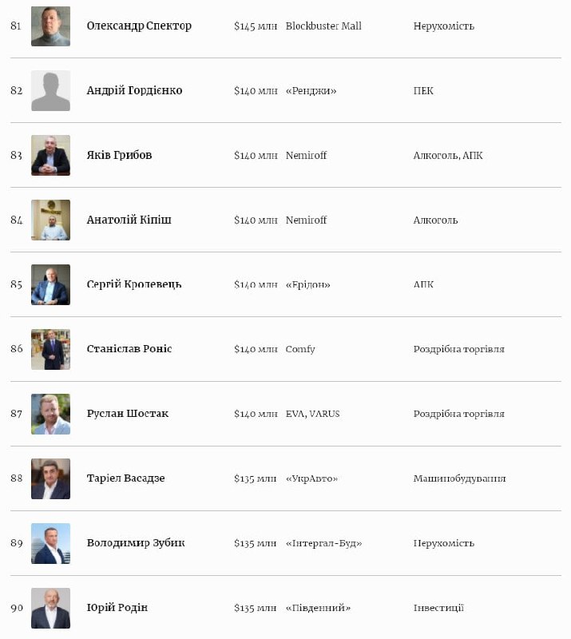Open the Олександр Спектор name link
Screen dimensions: 571x639
139,26
